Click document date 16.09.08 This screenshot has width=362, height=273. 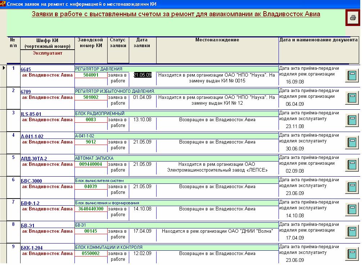coord(295,82)
